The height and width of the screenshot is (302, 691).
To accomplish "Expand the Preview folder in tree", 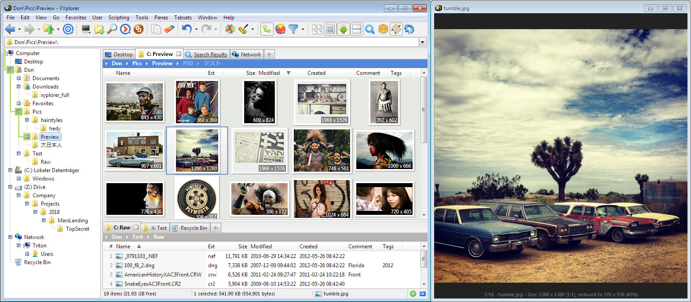I will (27, 137).
